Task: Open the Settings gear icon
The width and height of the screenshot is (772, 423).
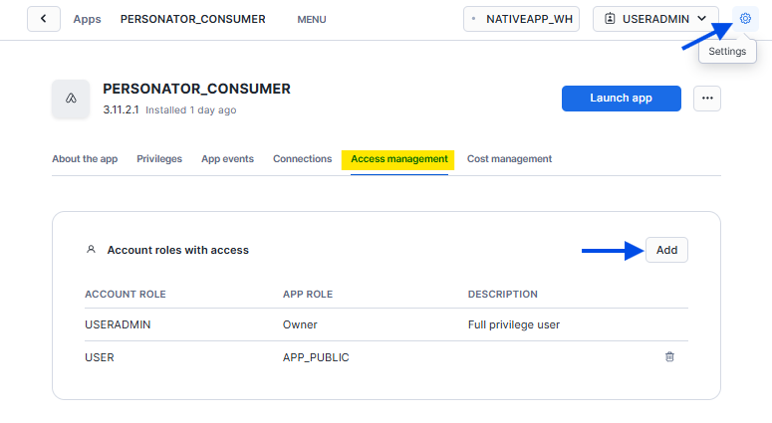Action: point(745,19)
